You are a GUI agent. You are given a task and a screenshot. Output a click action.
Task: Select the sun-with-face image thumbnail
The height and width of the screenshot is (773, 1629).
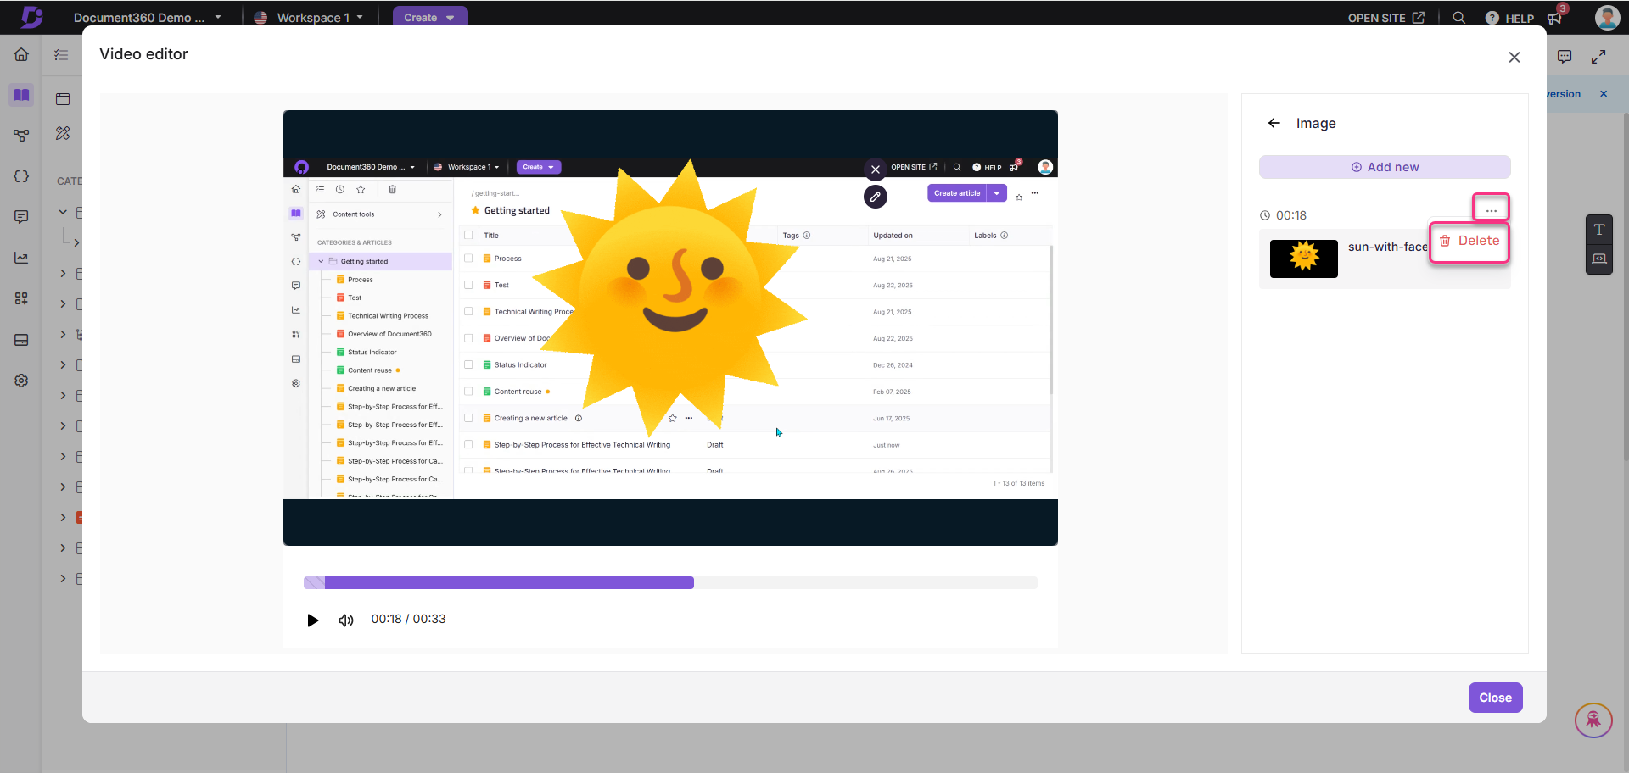pos(1303,259)
